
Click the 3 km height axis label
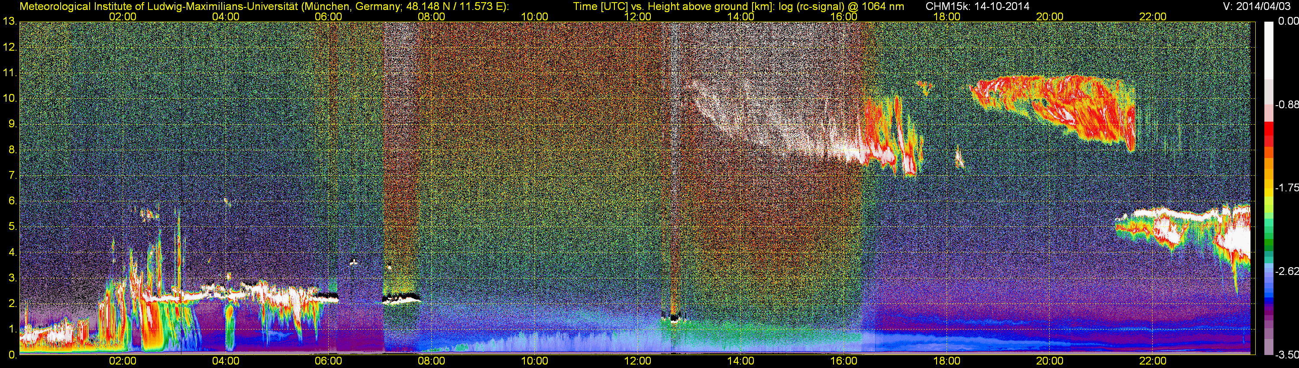point(12,278)
